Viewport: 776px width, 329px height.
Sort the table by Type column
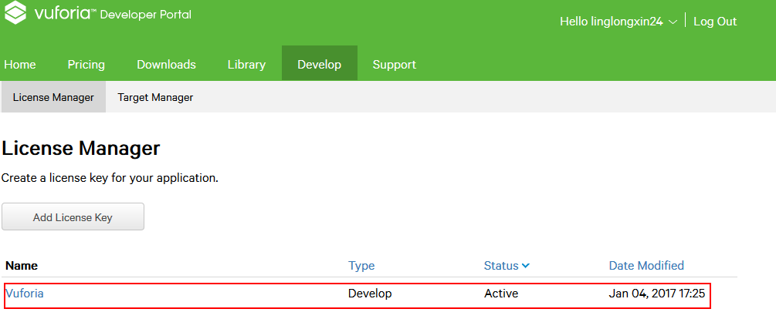(361, 266)
